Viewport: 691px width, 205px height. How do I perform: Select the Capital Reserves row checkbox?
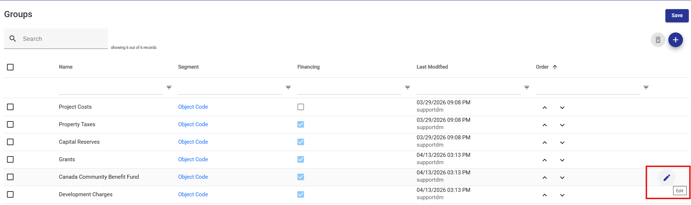(10, 142)
